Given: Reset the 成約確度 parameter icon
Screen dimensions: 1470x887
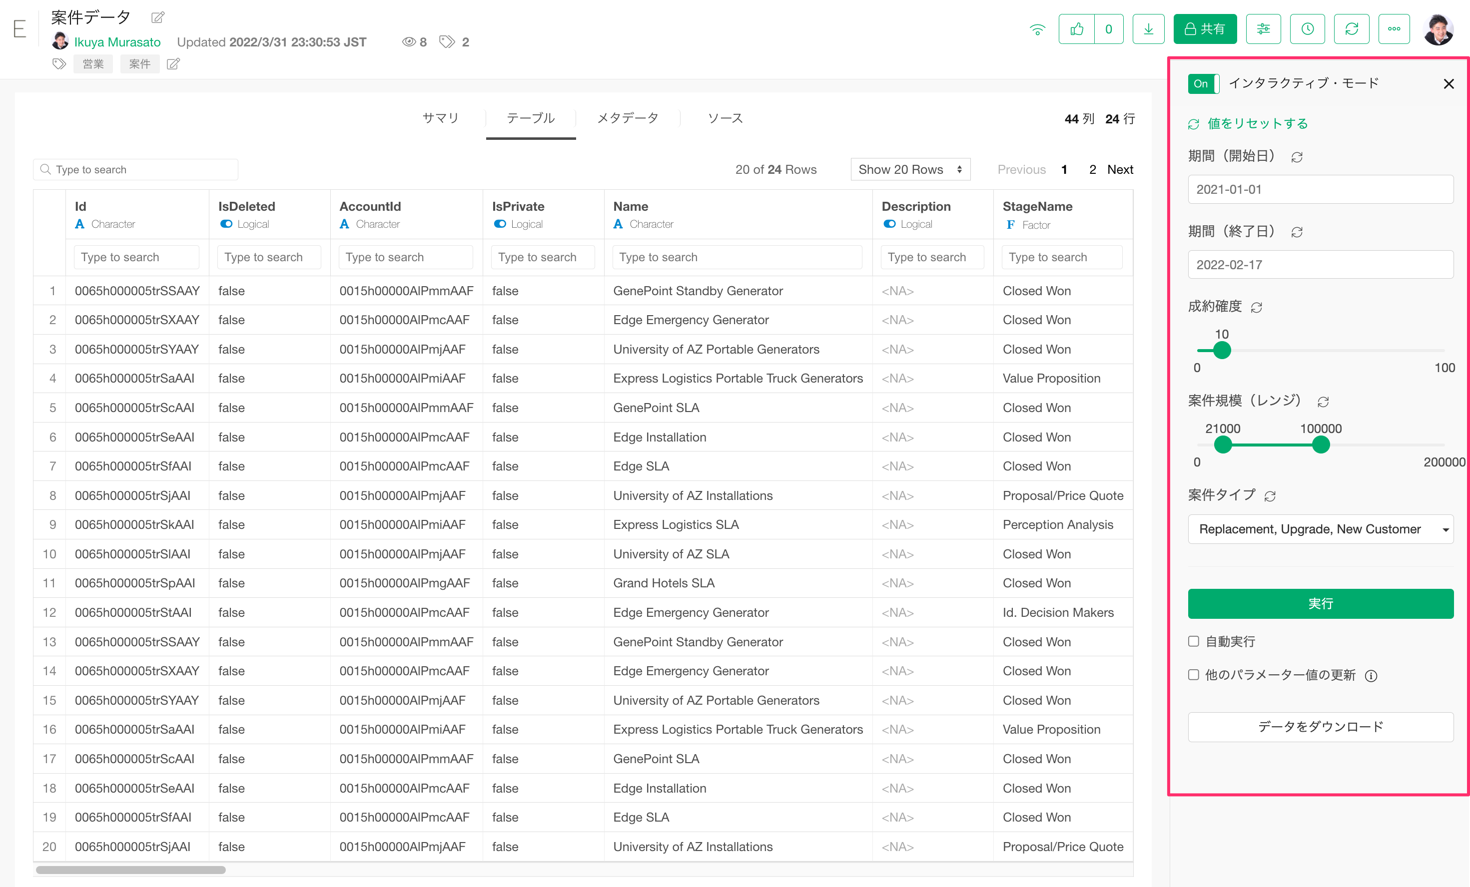Looking at the screenshot, I should pos(1257,307).
